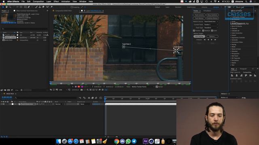Click the Project panel search field
The height and width of the screenshot is (145, 259).
coord(25,29)
